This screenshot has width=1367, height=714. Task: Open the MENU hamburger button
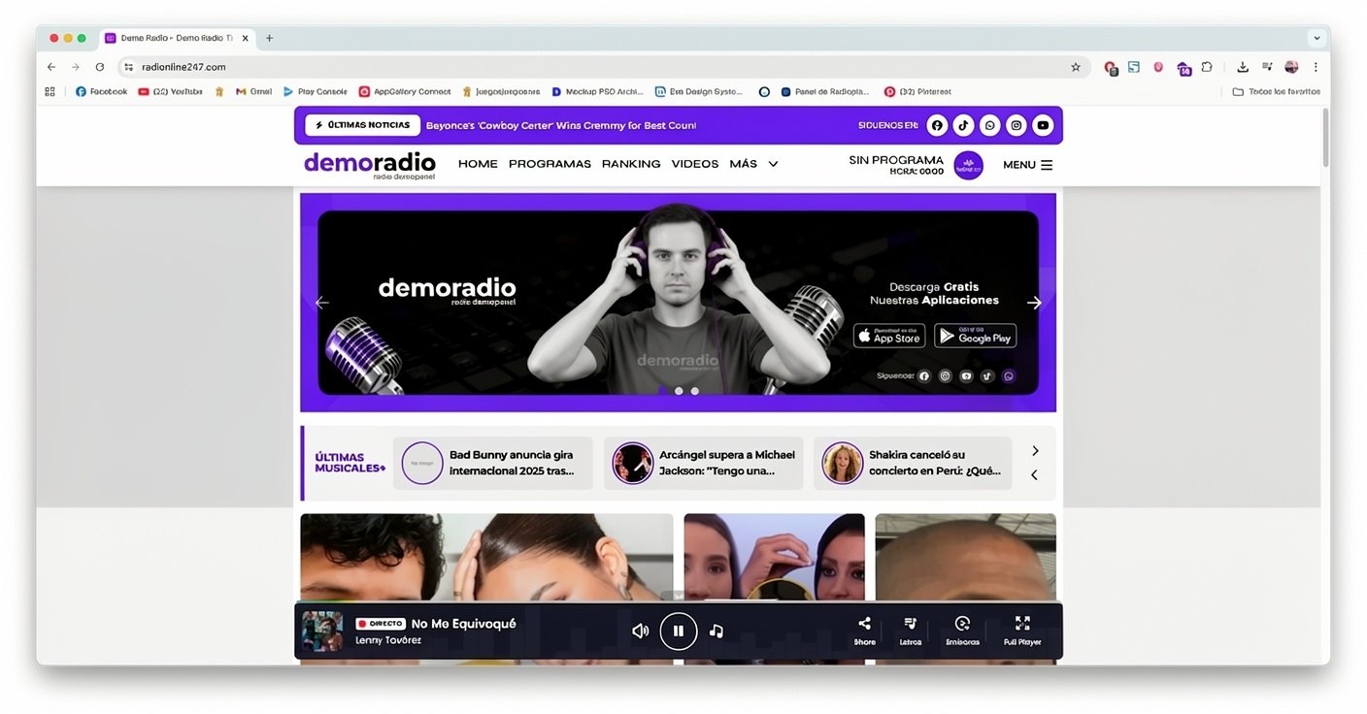click(1027, 165)
